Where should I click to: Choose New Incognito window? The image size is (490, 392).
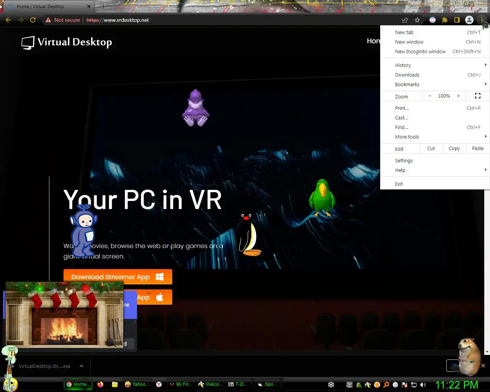point(435,52)
